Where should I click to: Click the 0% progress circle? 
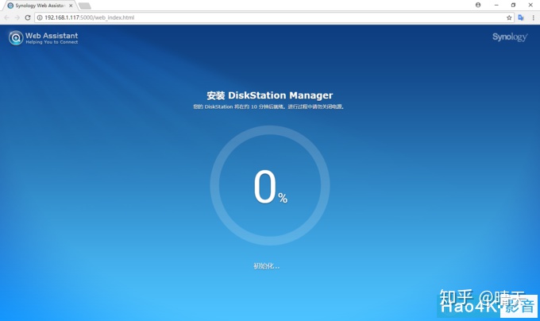(270, 186)
